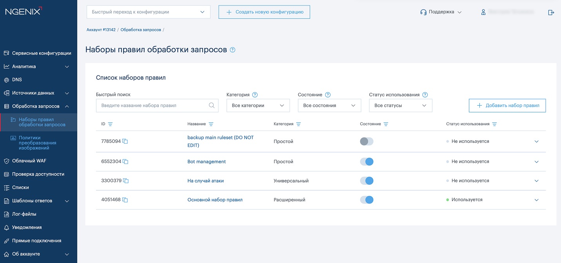The image size is (561, 263).
Task: Click filter icon beside Название column
Action: click(211, 124)
